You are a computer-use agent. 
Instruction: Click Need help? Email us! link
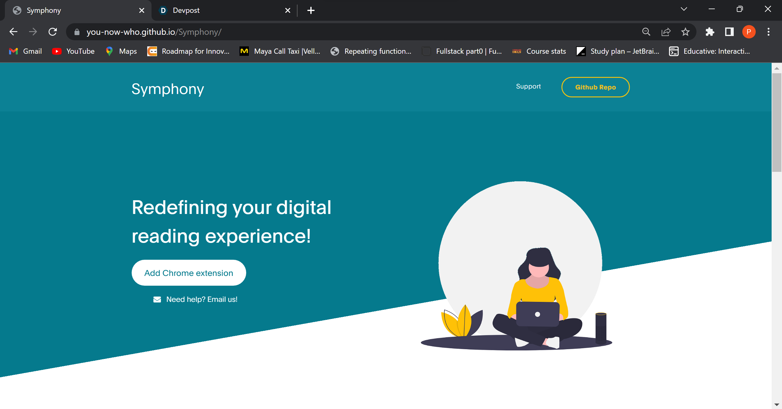tap(202, 299)
